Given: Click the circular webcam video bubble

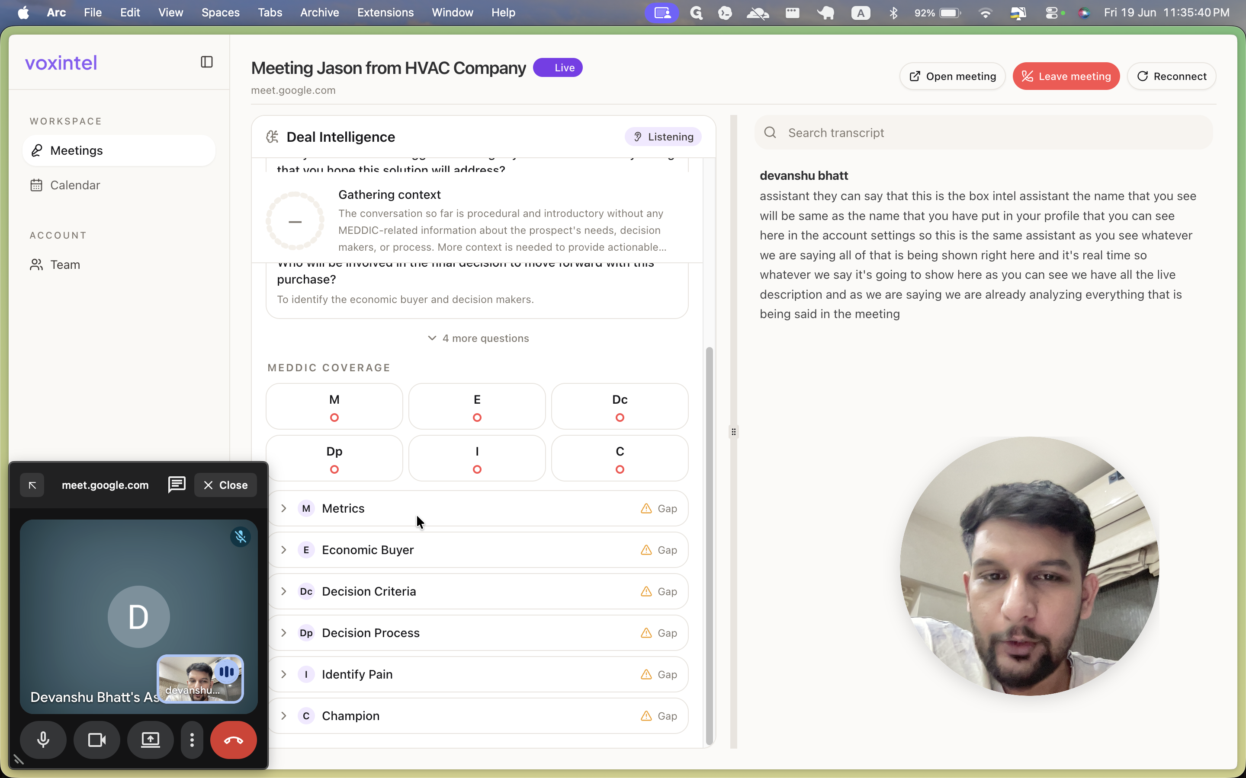Looking at the screenshot, I should pos(1030,566).
